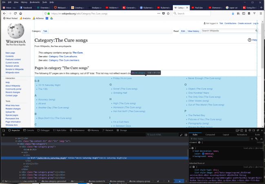The height and width of the screenshot is (184, 265).
Task: Open 'The Cure' band link
Action: pos(77,53)
